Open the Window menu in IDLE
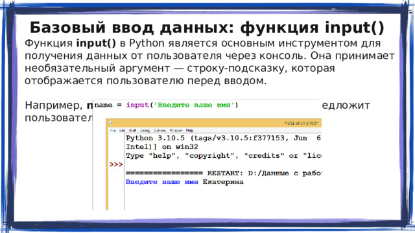Image resolution: width=415 pixels, height=233 pixels. click(176, 131)
